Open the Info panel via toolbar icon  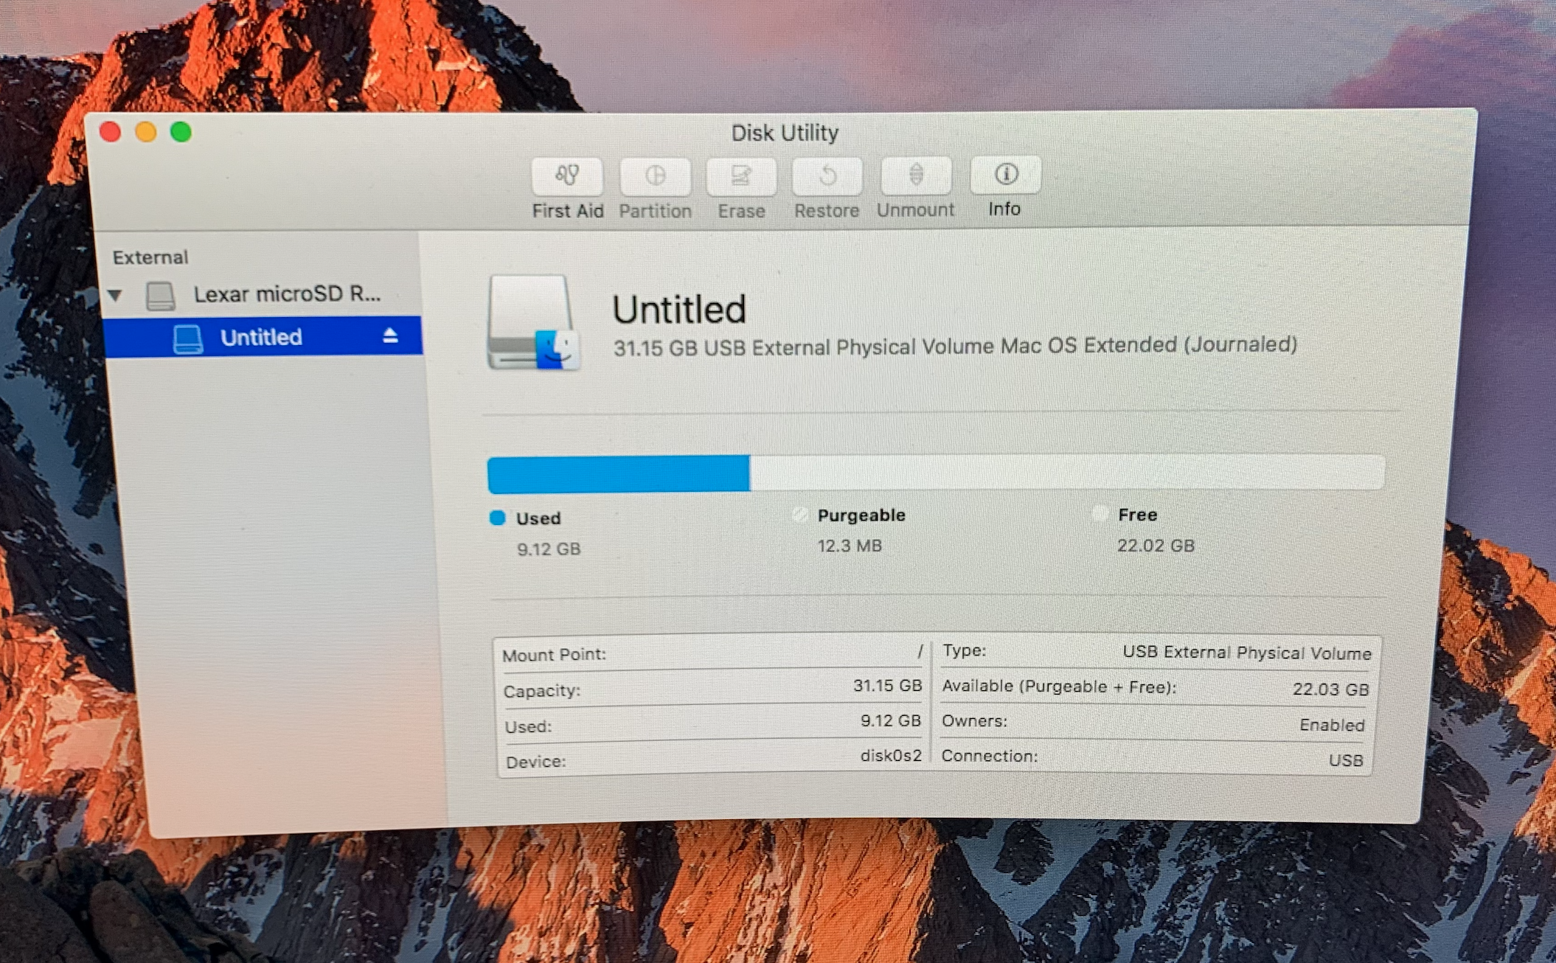click(1005, 175)
